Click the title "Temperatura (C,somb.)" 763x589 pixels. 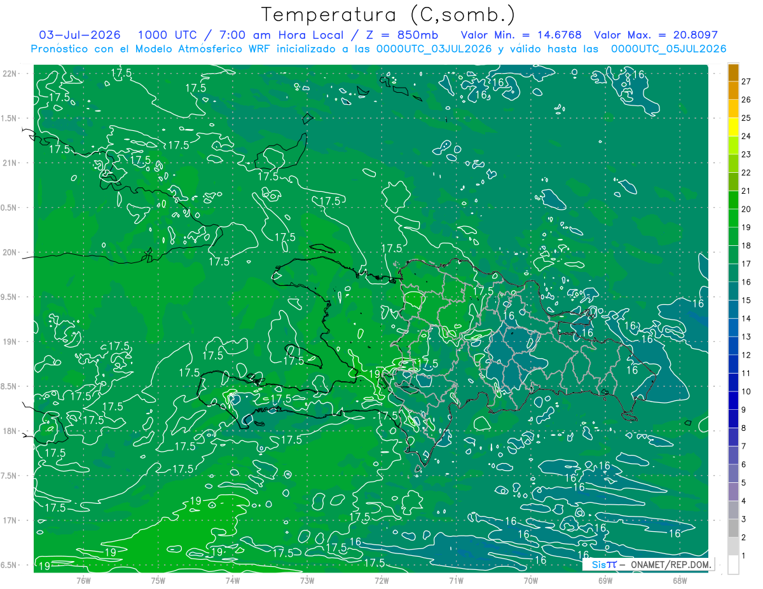click(388, 15)
